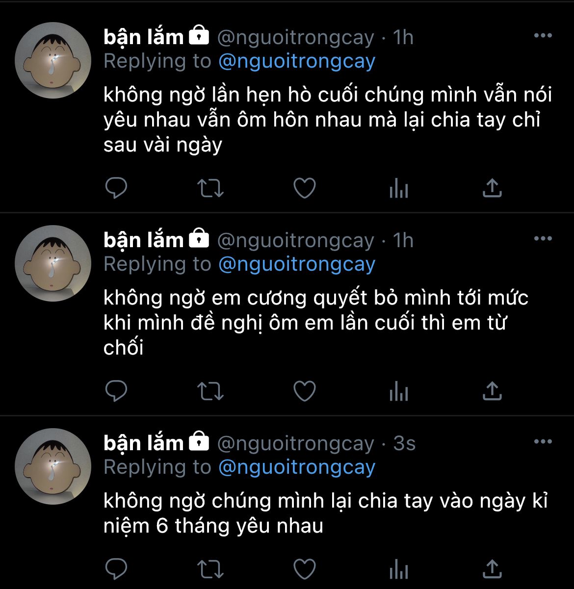The image size is (574, 589).
Task: Open more options menu on first tweet
Action: point(543,36)
